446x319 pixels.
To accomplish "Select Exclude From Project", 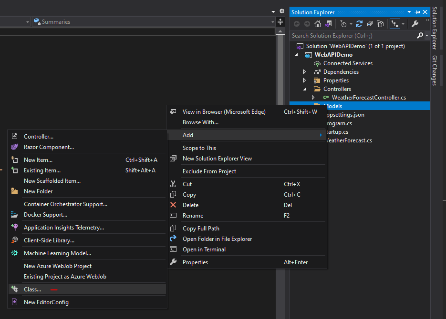I will click(247, 171).
